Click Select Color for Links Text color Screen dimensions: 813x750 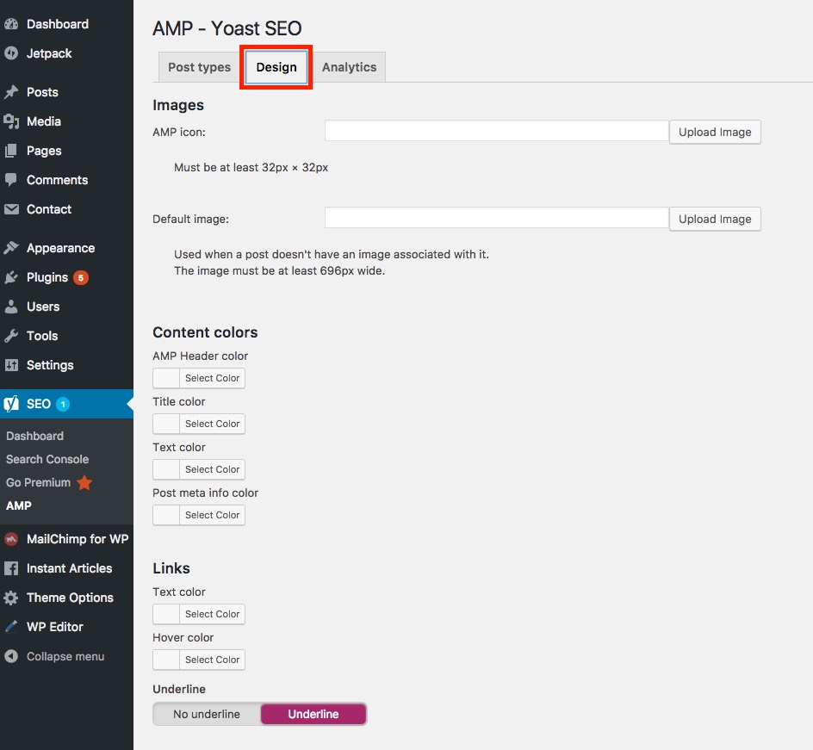pyautogui.click(x=212, y=614)
